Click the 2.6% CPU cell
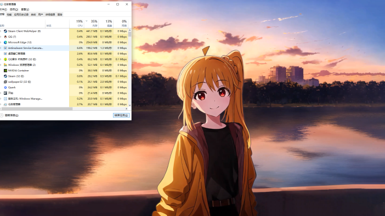This screenshot has height=216, width=385. 77,54
